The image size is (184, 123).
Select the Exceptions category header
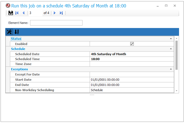pyautogui.click(x=20, y=69)
